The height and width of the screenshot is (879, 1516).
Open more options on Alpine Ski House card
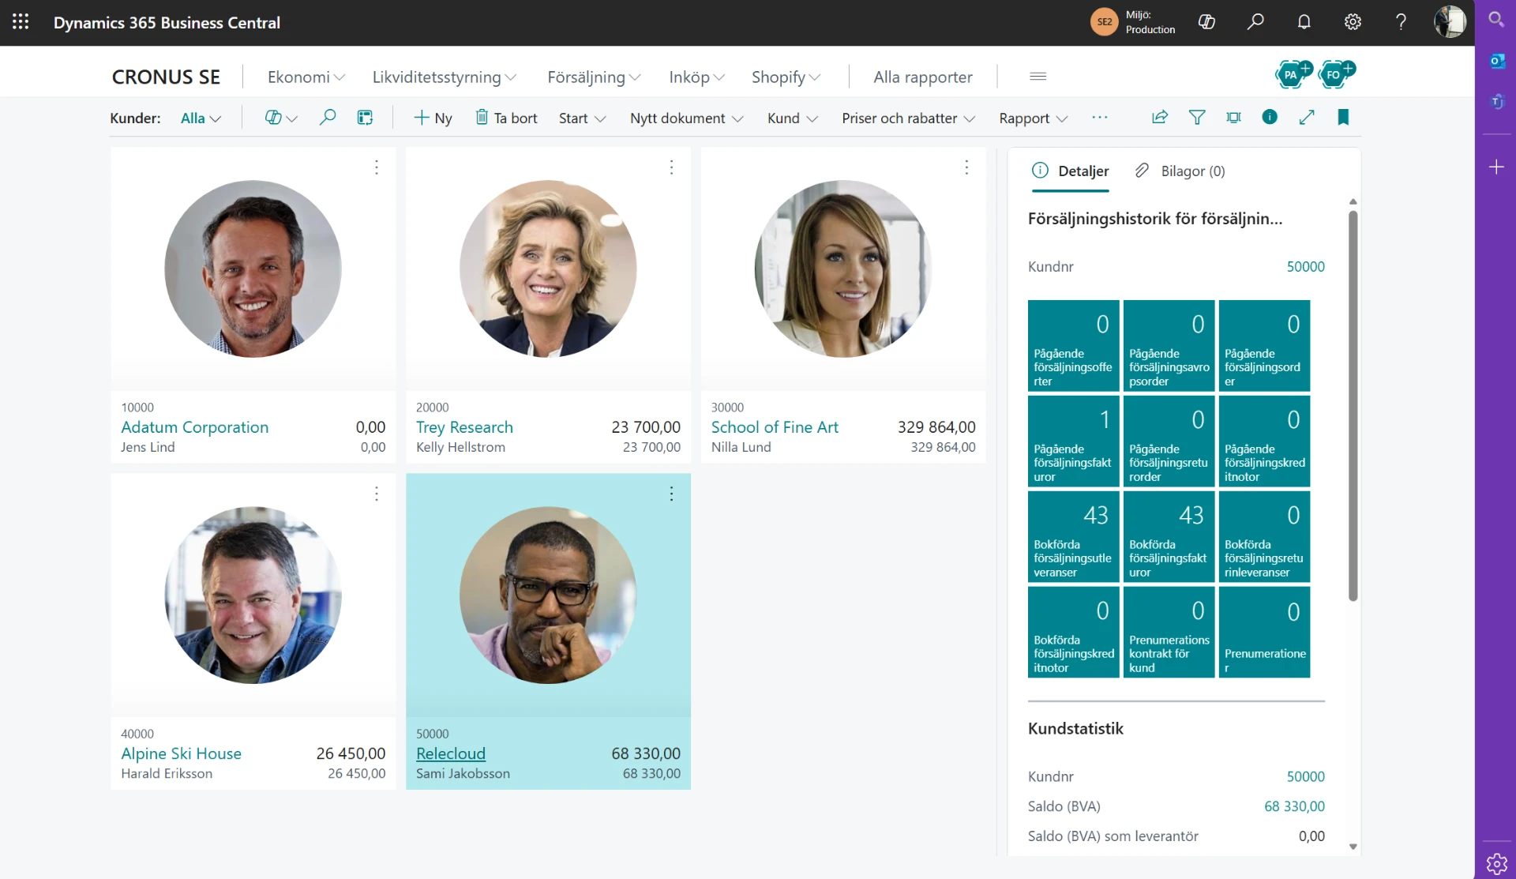pyautogui.click(x=377, y=494)
